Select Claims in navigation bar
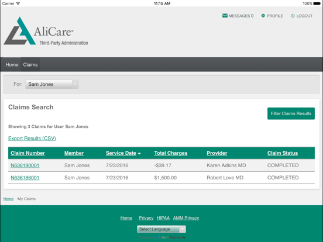The width and height of the screenshot is (323, 242). click(30, 65)
